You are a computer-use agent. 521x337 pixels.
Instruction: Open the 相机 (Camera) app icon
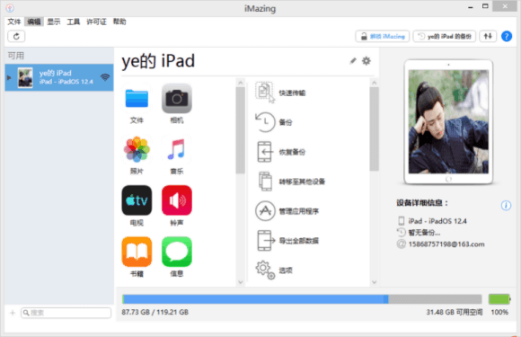pos(177,98)
